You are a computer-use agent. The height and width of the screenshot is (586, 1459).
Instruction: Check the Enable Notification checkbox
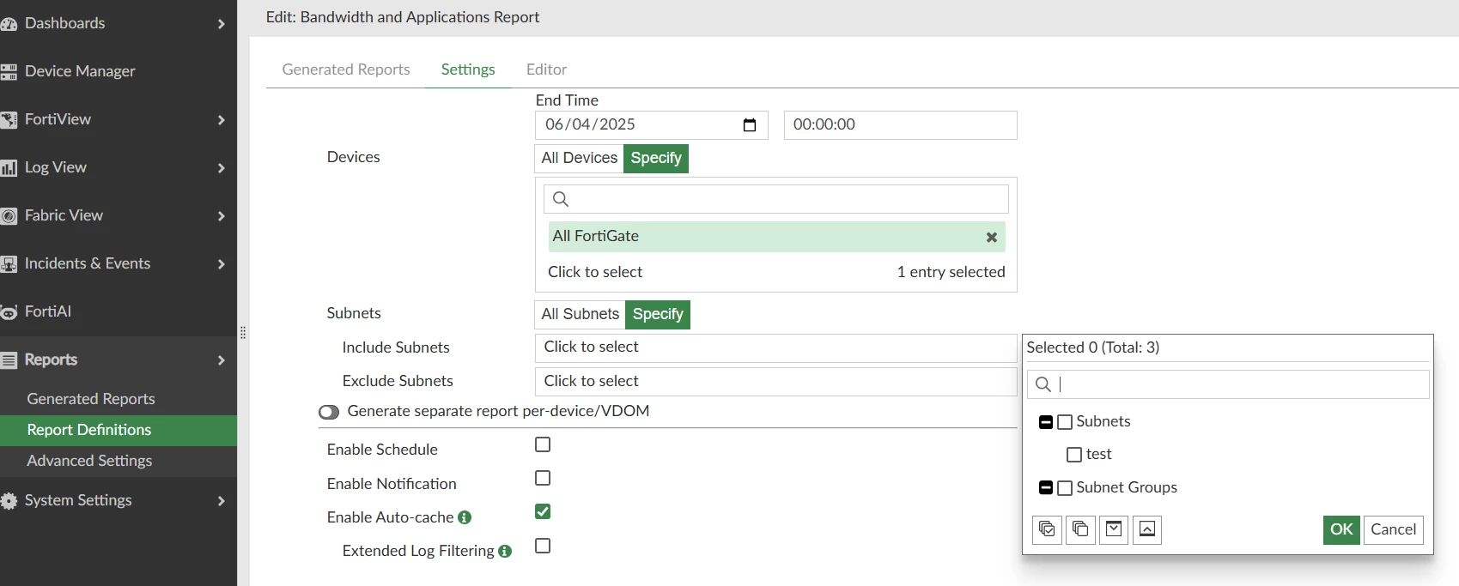pyautogui.click(x=543, y=478)
